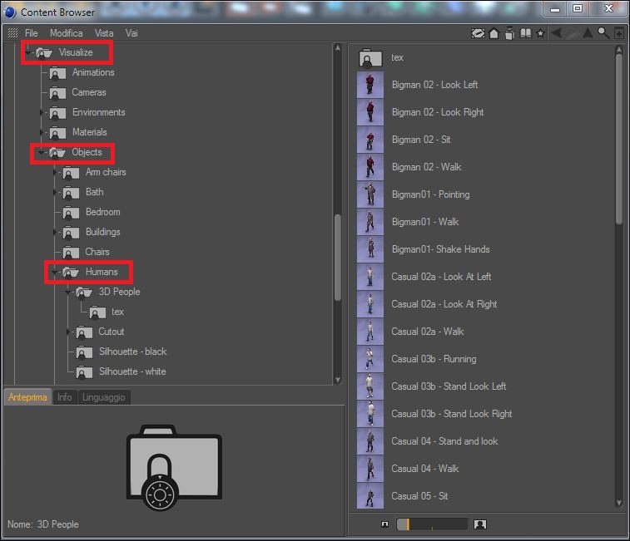Screen dimensions: 630x541
Task: Collapse the Objects tree node
Action: click(42, 153)
